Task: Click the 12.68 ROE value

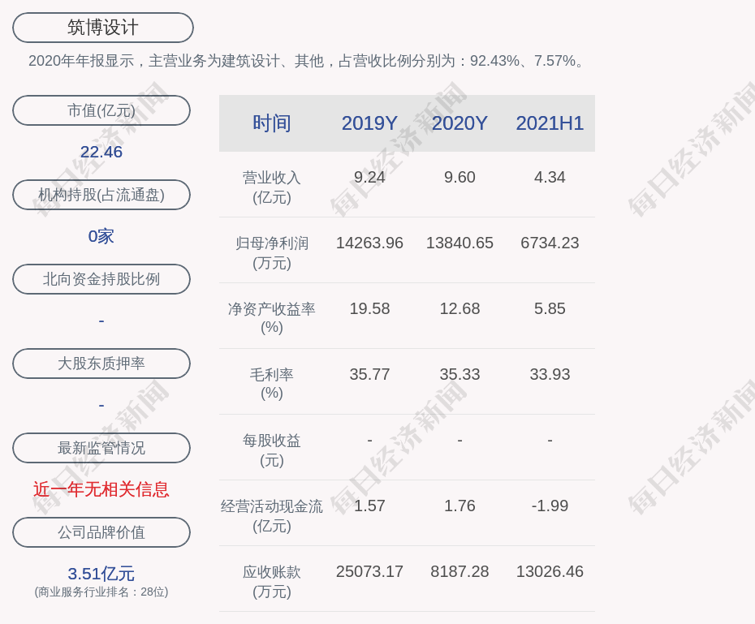Action: click(459, 308)
